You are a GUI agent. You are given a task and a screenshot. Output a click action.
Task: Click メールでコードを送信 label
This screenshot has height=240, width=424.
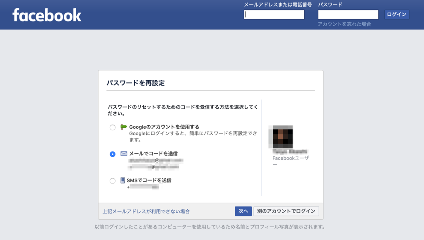pyautogui.click(x=153, y=154)
